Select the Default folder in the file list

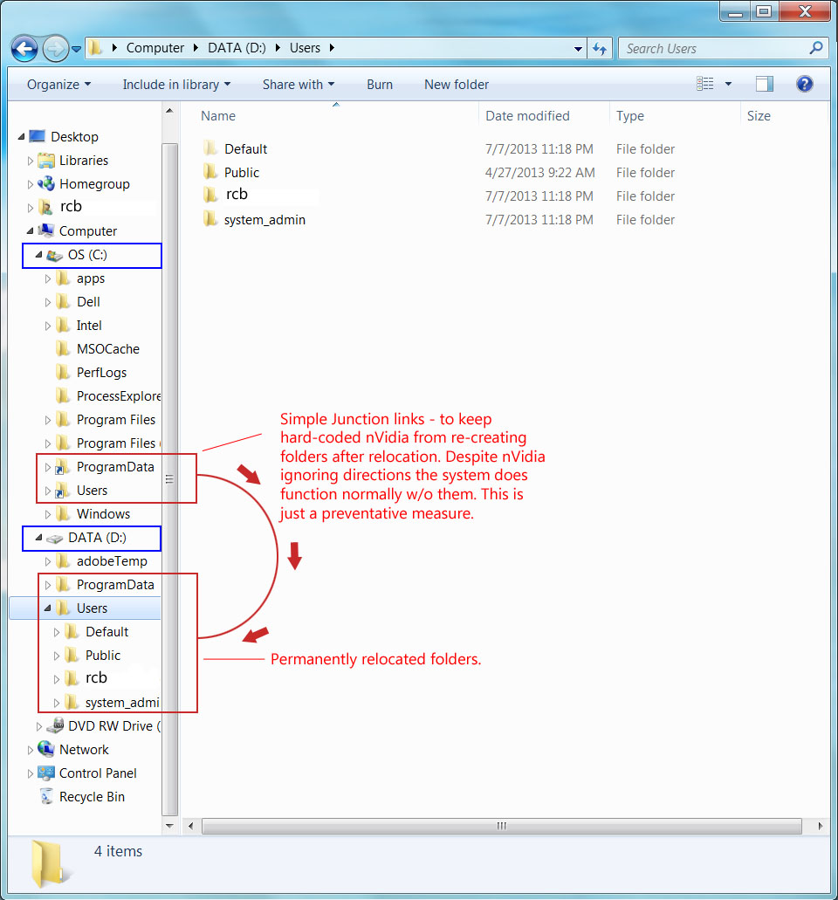pos(245,149)
